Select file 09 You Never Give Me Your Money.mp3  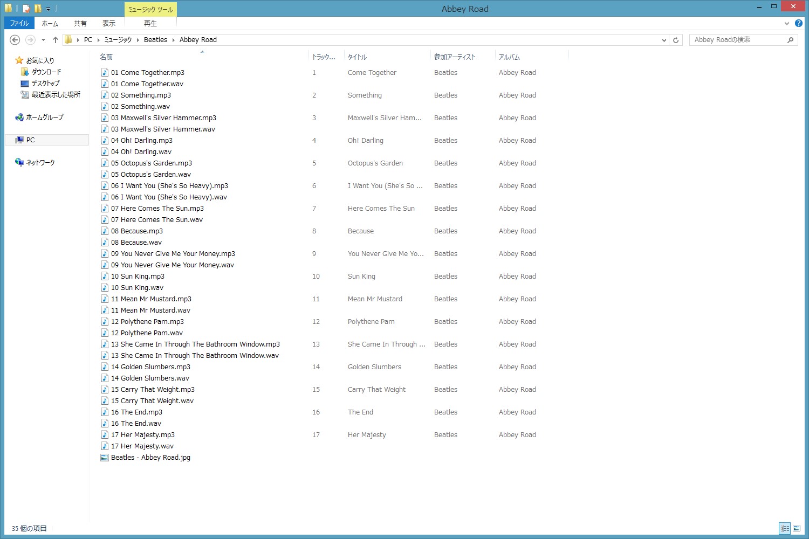coord(173,253)
